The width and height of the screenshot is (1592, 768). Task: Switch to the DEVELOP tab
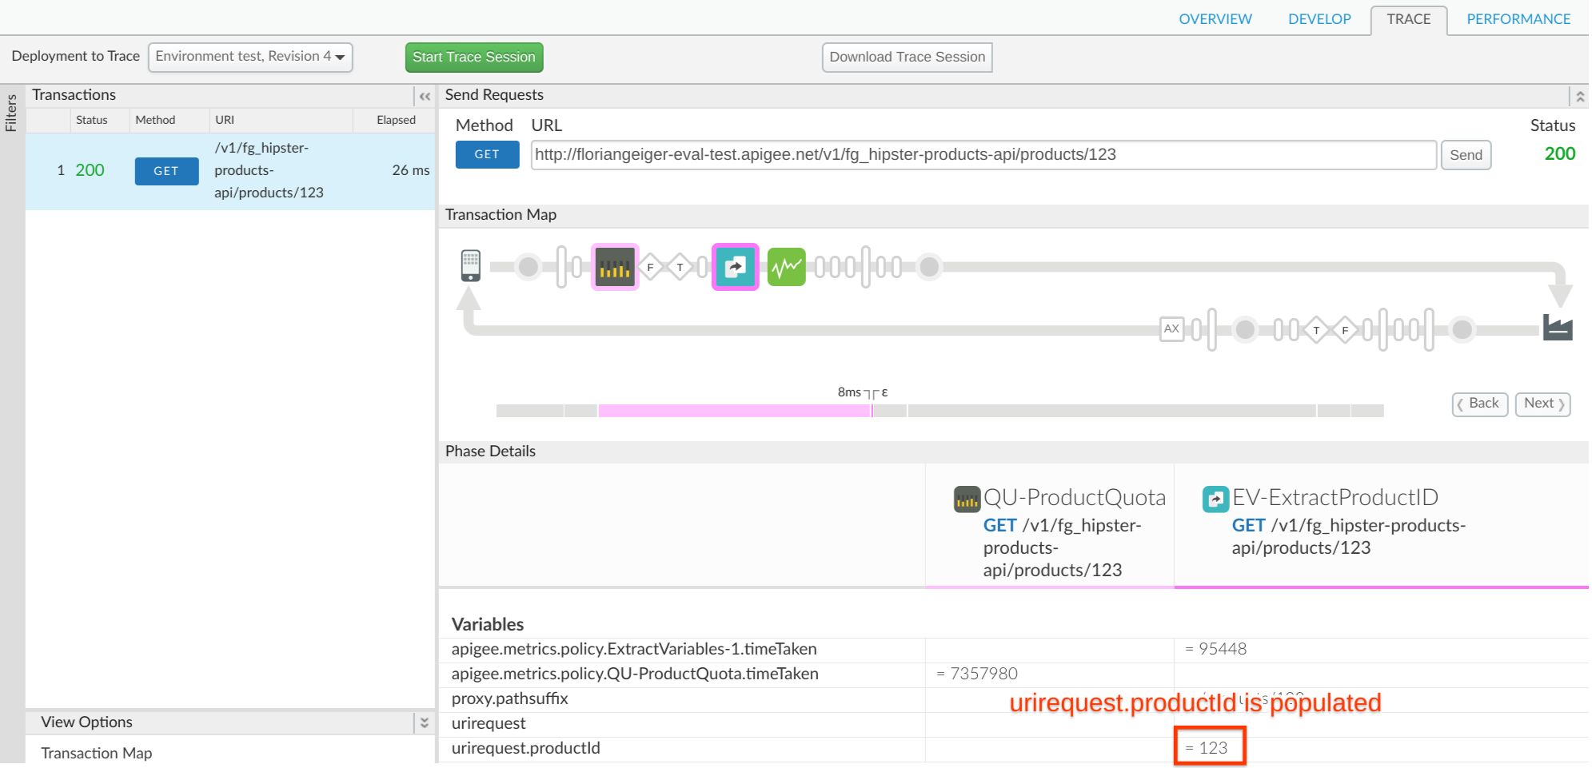1319,19
